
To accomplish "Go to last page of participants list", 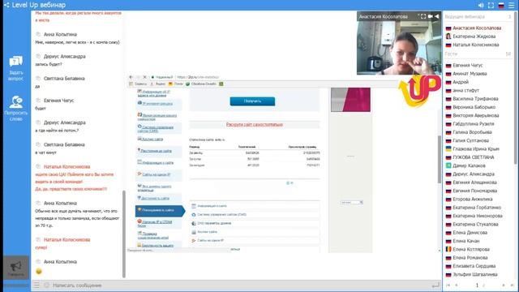I will click(x=512, y=285).
